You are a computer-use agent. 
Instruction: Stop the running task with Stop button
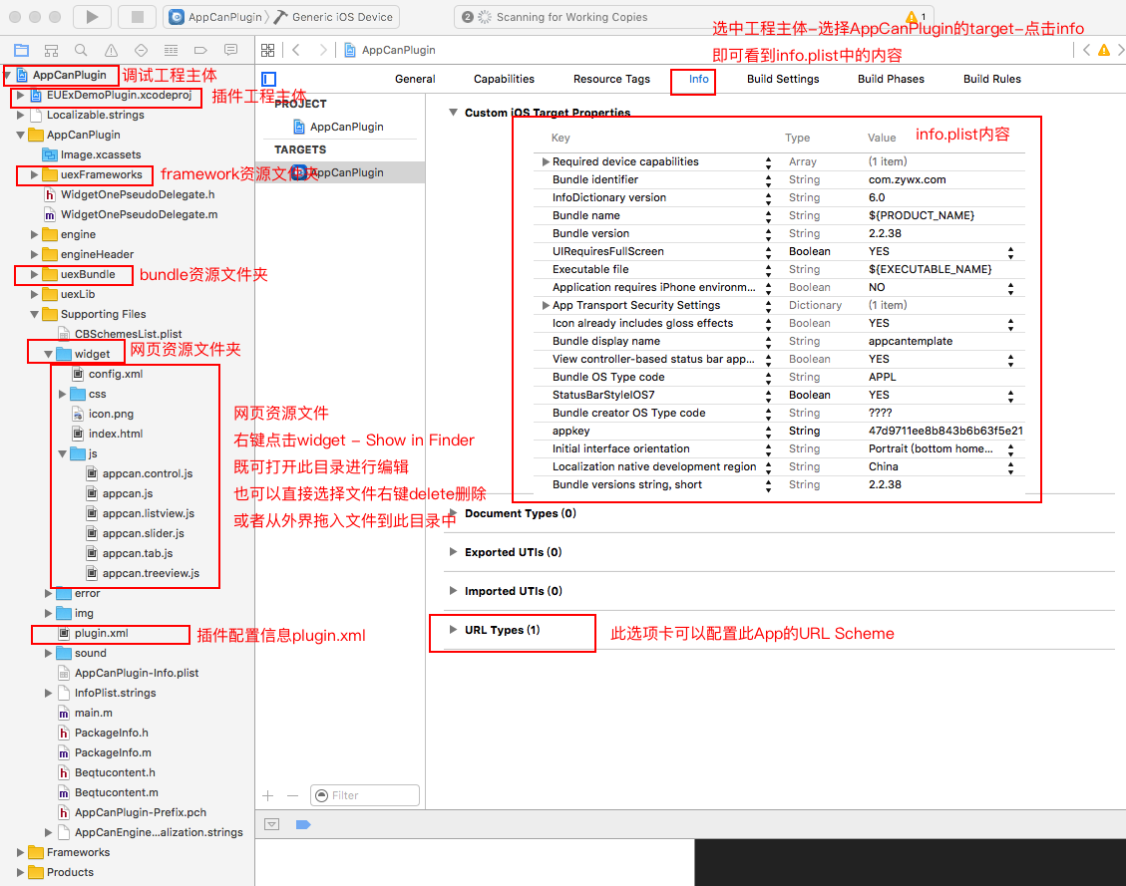(x=138, y=17)
